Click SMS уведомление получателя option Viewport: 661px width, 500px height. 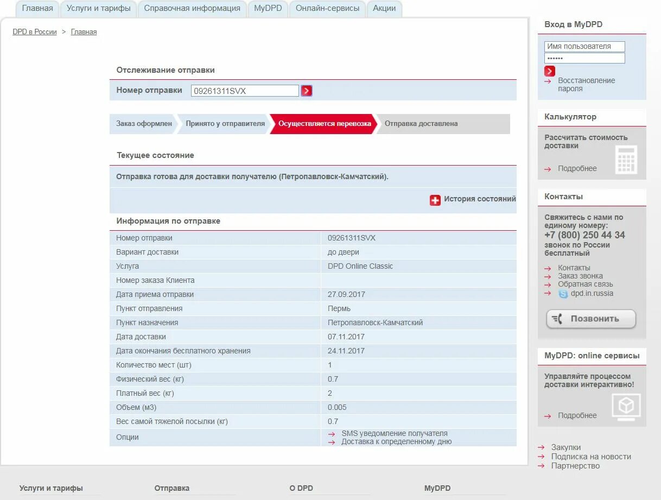(x=395, y=434)
